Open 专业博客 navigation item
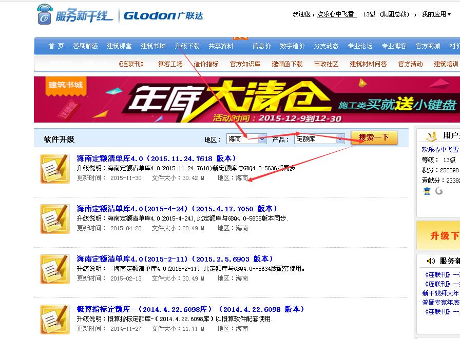This screenshot has width=460, height=339. coord(394,46)
